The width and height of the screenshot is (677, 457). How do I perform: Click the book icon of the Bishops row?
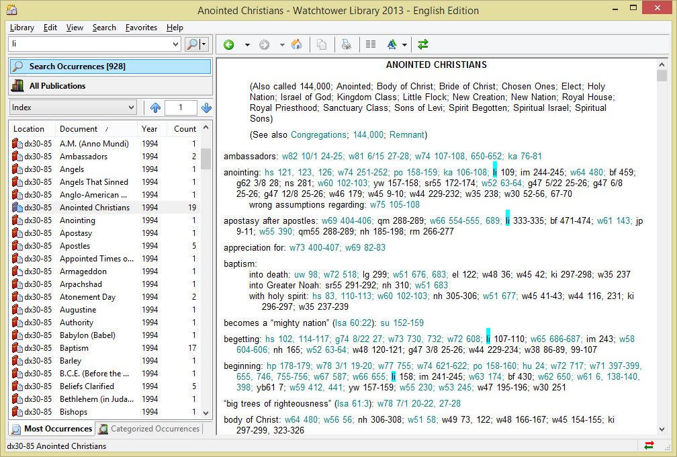click(17, 412)
